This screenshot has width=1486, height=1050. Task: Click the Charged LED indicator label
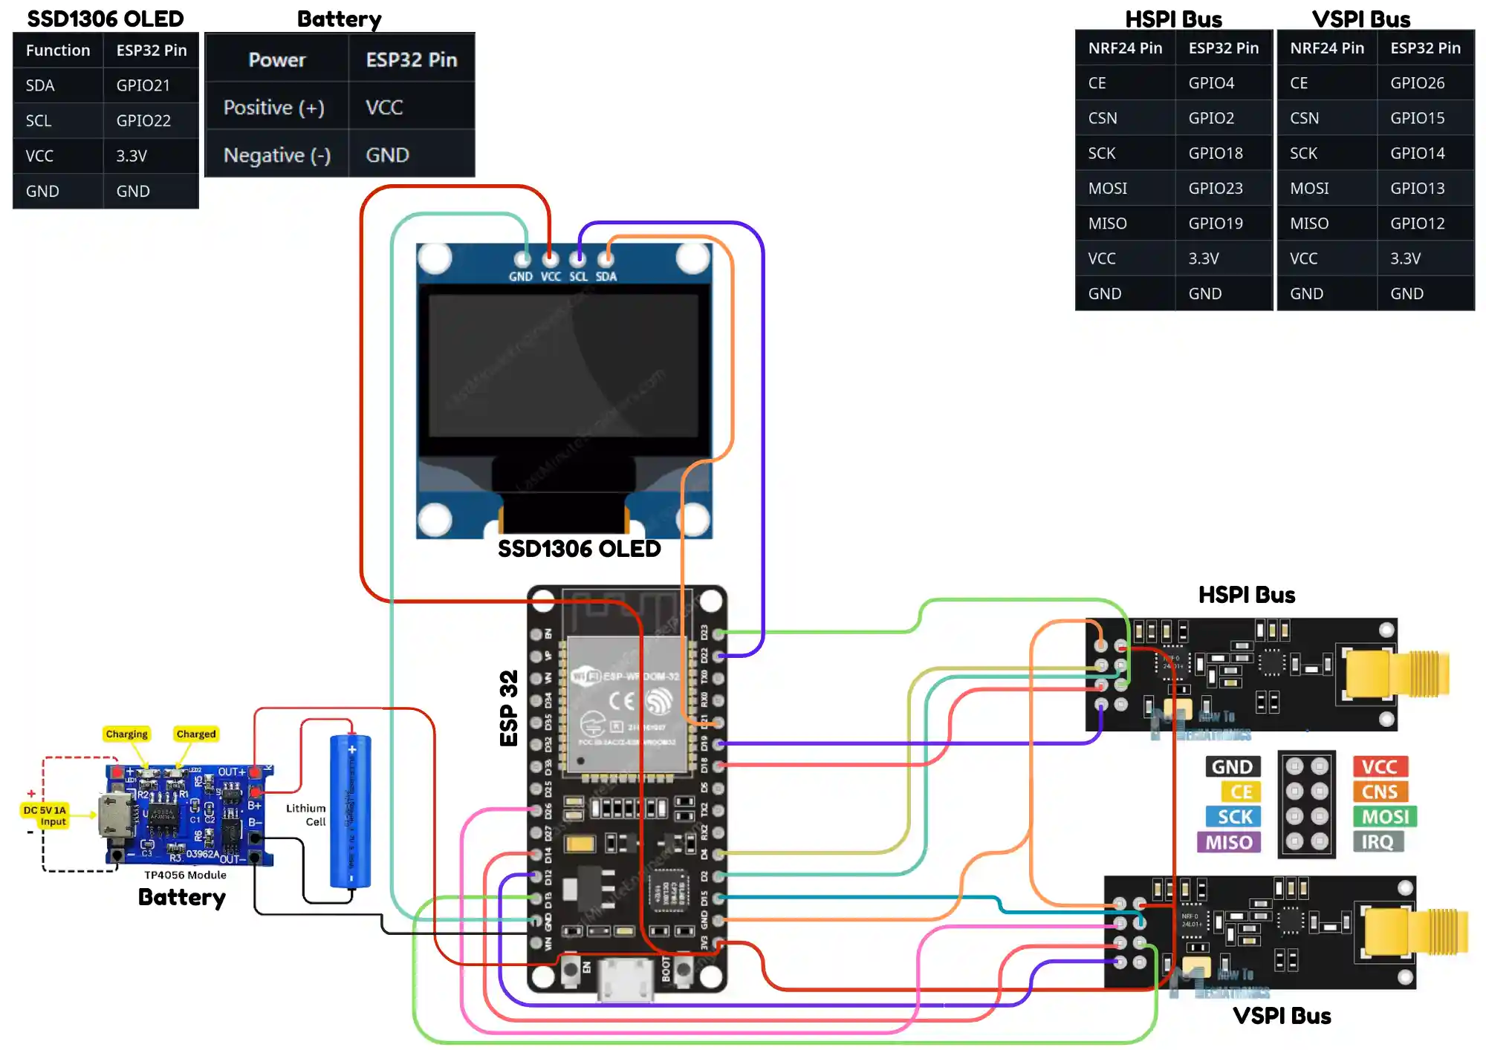(195, 734)
